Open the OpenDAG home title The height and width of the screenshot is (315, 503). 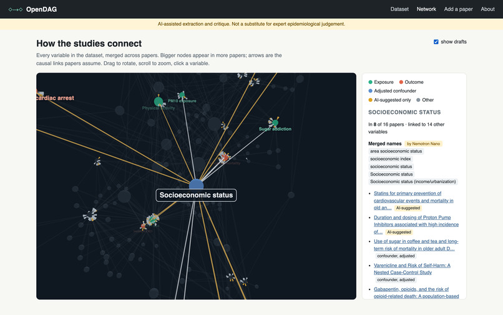click(x=41, y=9)
